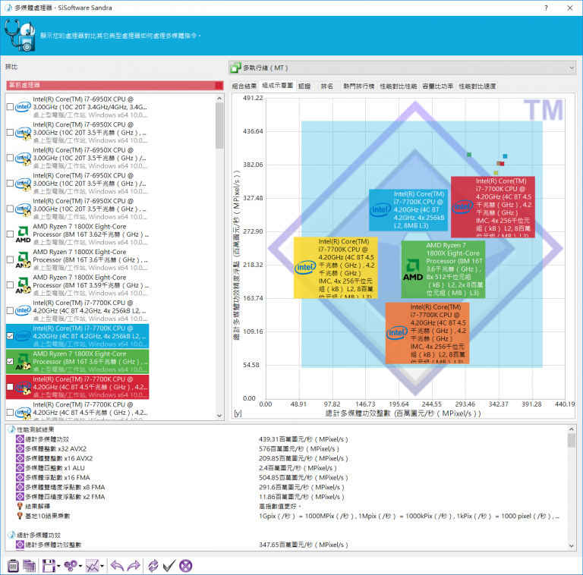Select the 組成示意圖 tab
The height and width of the screenshot is (575, 583).
(277, 86)
